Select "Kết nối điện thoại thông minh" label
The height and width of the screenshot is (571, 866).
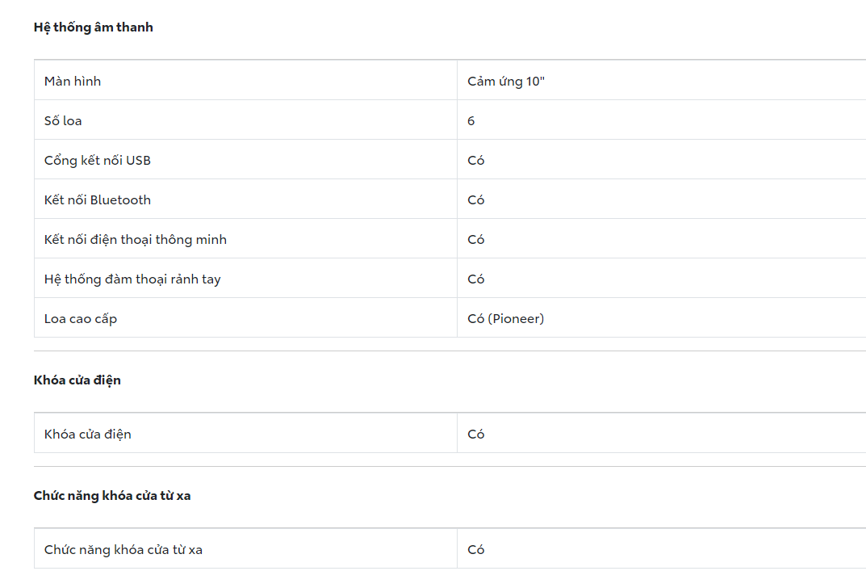136,239
